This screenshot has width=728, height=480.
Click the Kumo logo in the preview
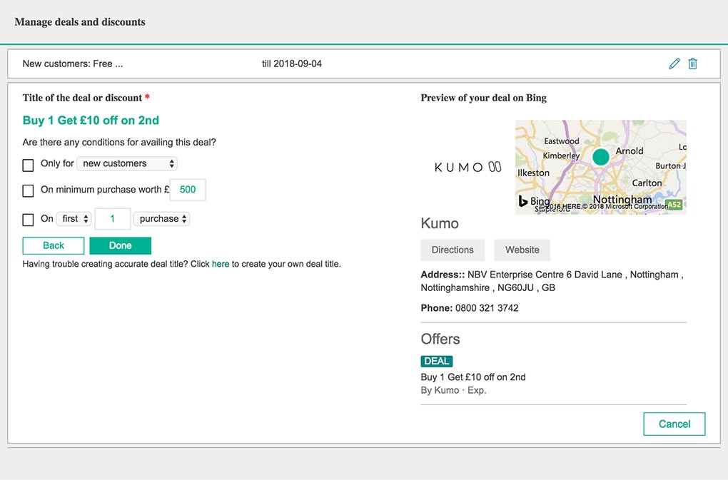click(x=467, y=167)
